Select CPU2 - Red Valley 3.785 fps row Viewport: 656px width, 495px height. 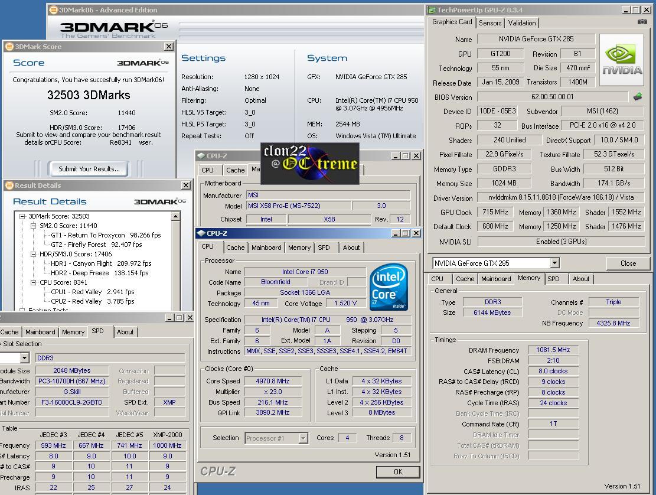coord(93,301)
